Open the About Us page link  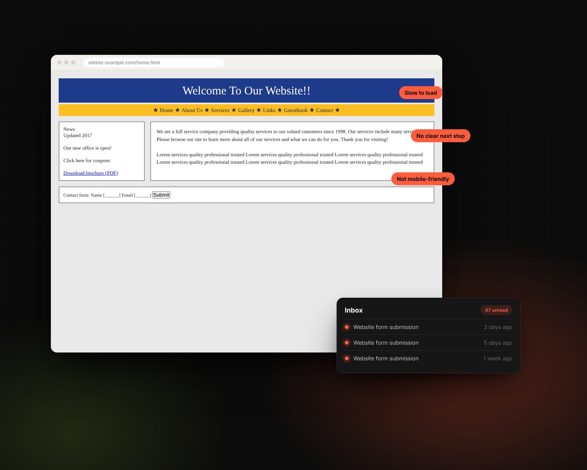coord(192,110)
